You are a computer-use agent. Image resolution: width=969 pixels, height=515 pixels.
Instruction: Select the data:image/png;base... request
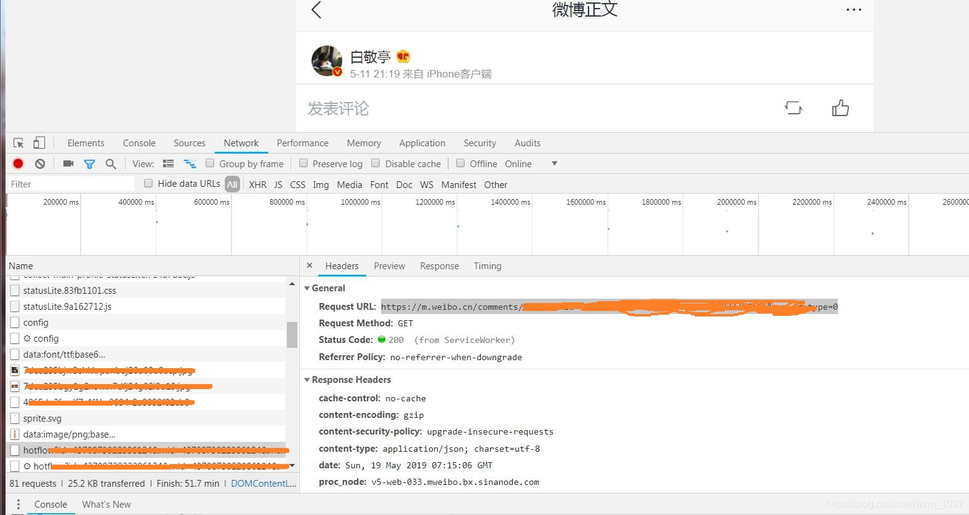click(x=147, y=434)
